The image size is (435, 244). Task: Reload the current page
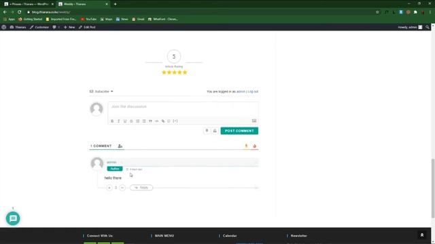(x=20, y=12)
